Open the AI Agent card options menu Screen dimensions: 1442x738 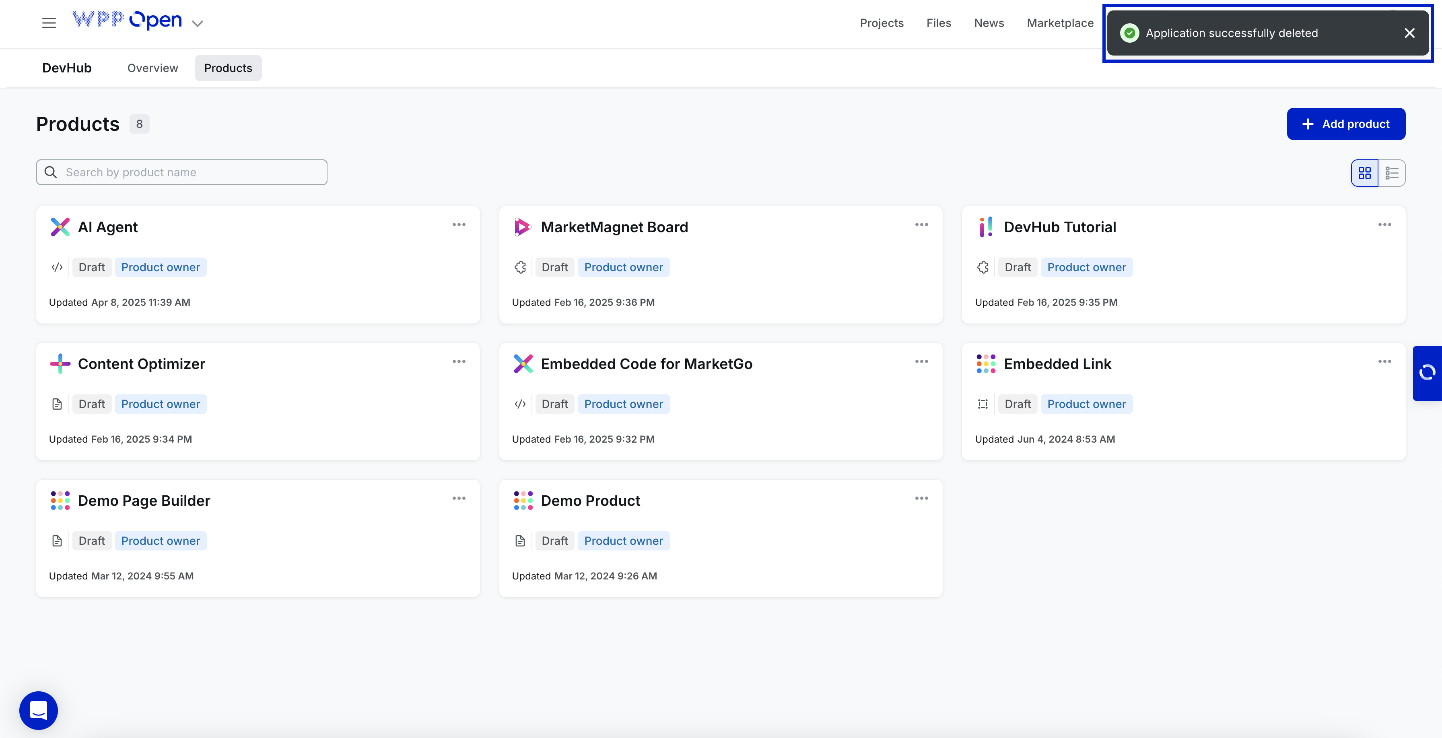458,225
